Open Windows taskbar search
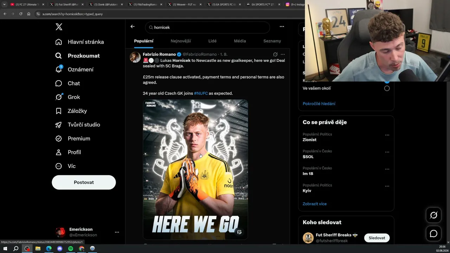This screenshot has height=253, width=450. point(16,248)
